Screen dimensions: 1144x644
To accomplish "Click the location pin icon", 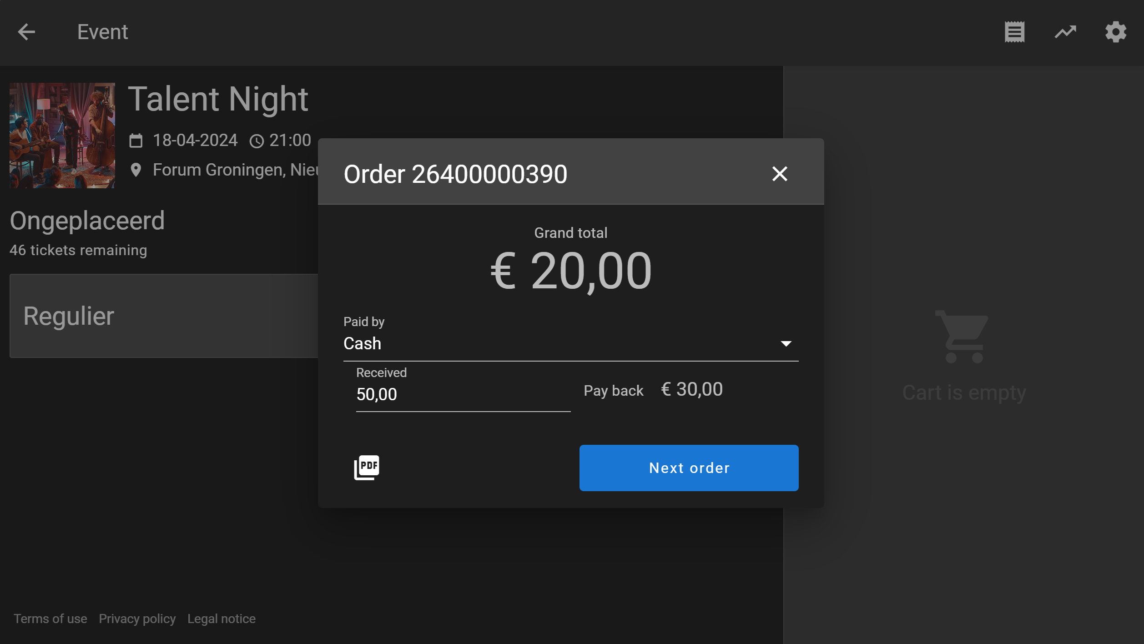I will coord(136,170).
